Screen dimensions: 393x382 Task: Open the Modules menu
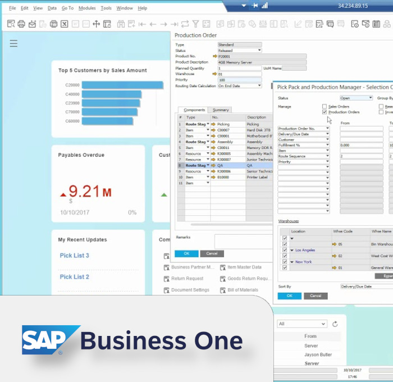(x=87, y=8)
